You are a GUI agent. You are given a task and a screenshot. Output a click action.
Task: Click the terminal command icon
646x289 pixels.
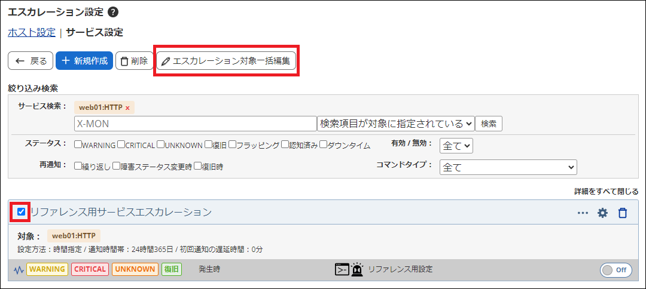click(x=342, y=269)
